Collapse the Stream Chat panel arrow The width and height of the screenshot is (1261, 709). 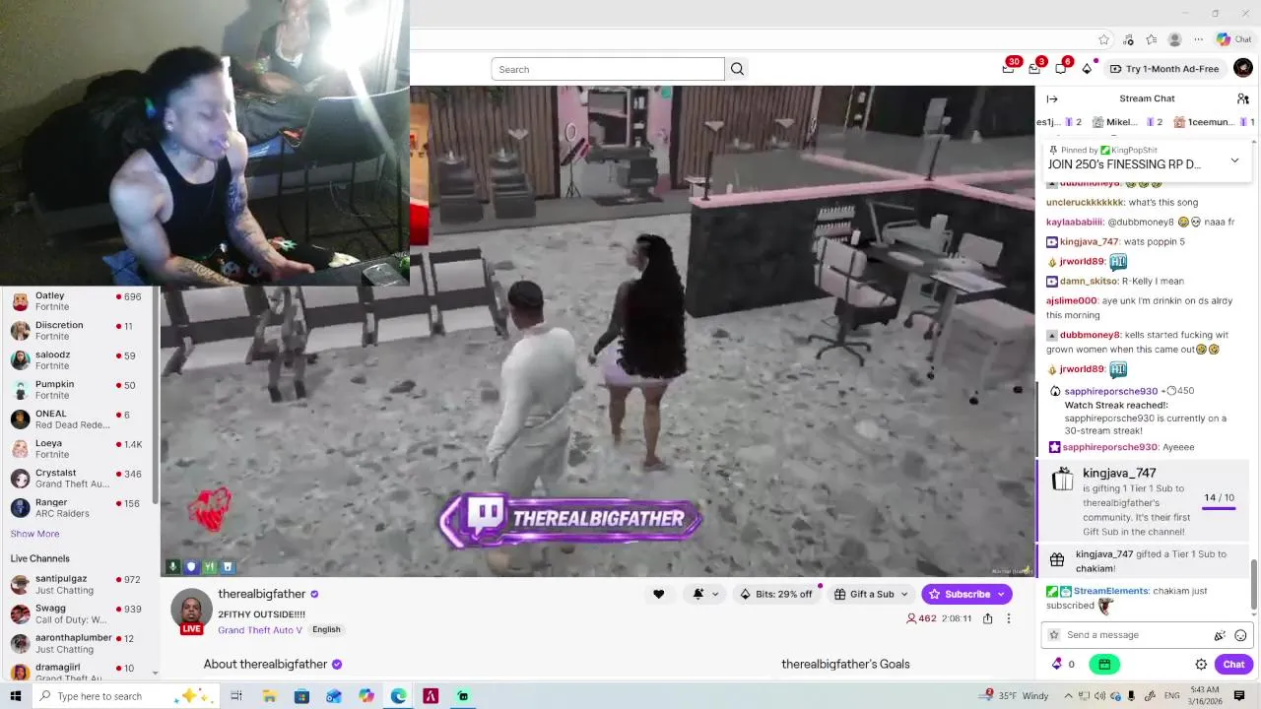[1051, 98]
